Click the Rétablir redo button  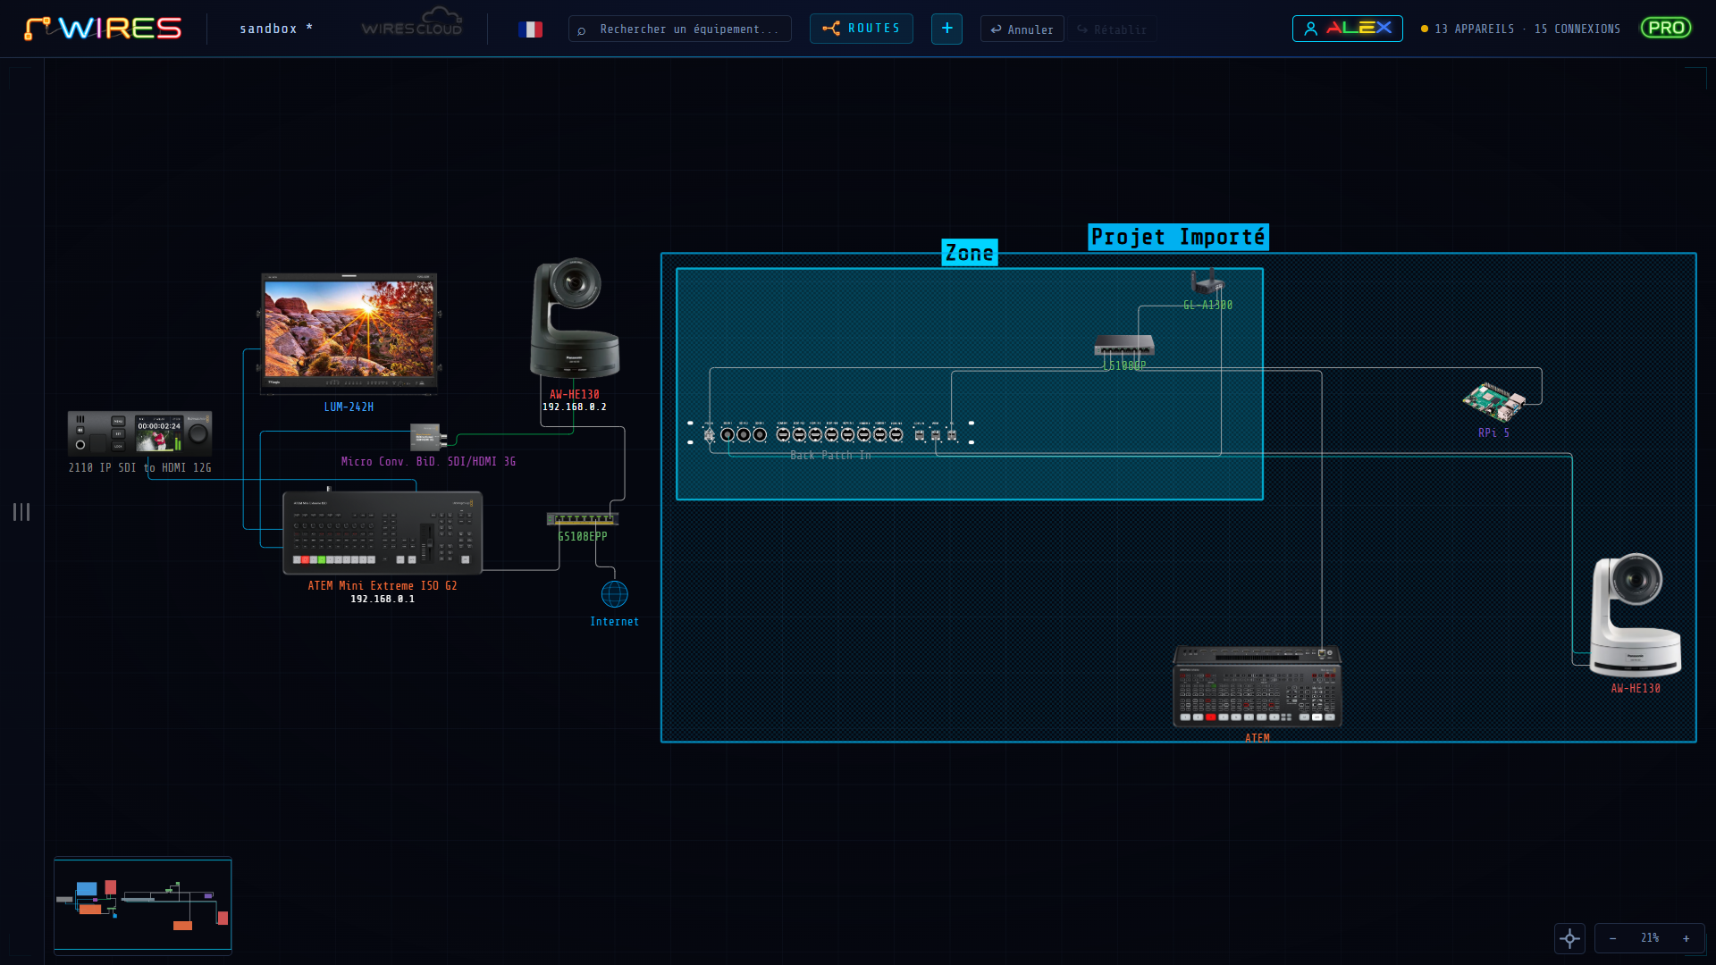coord(1112,29)
